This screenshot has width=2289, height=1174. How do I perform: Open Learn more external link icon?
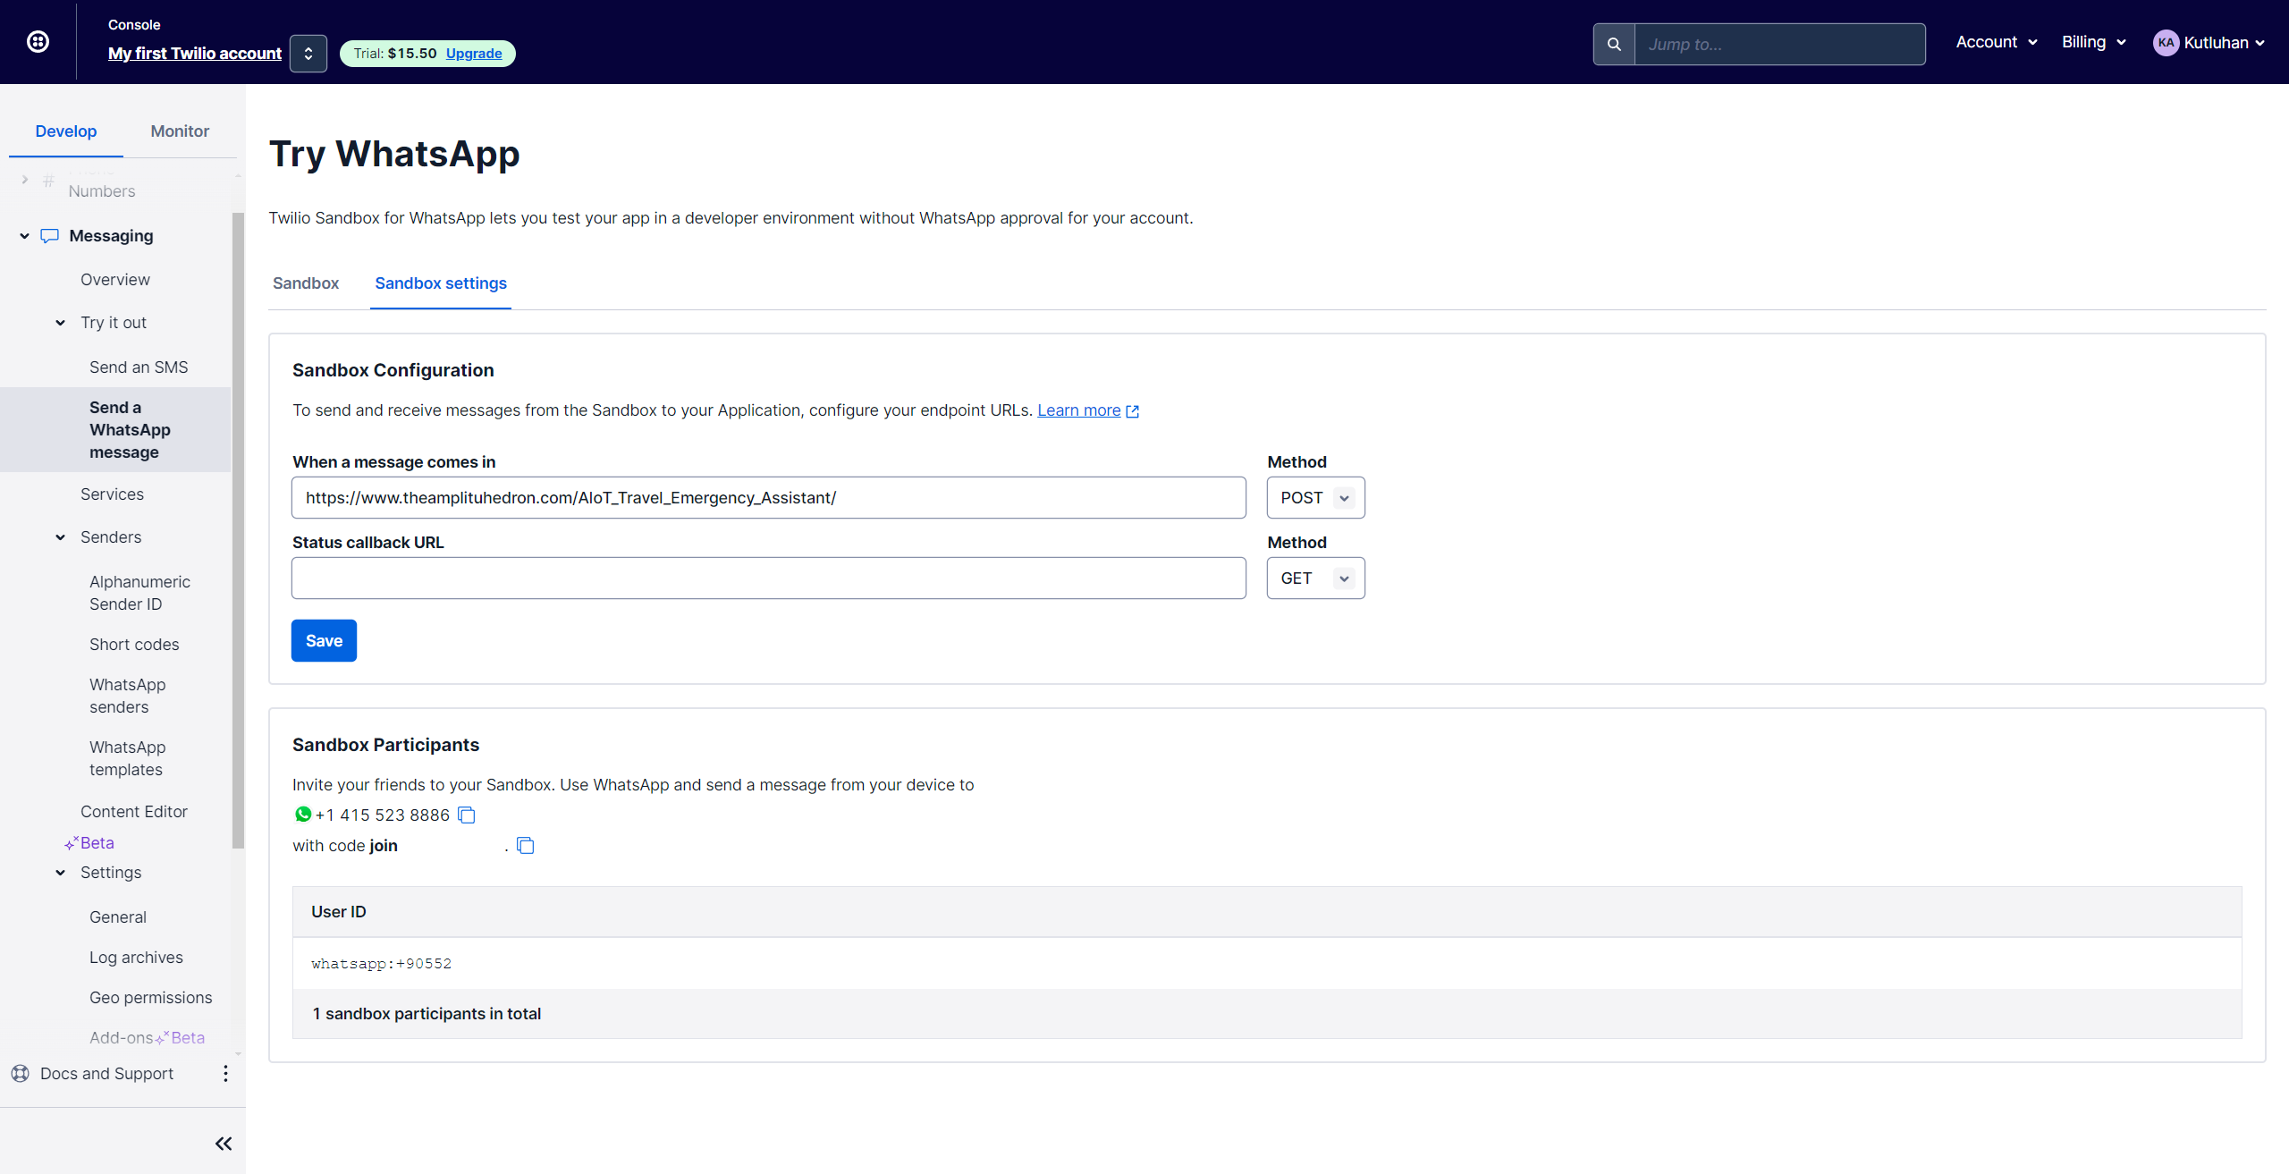(1133, 411)
